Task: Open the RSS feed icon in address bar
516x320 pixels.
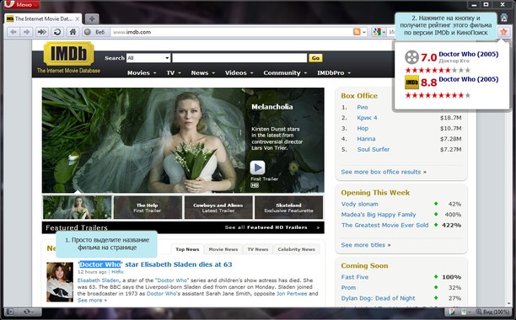Action: point(357,32)
